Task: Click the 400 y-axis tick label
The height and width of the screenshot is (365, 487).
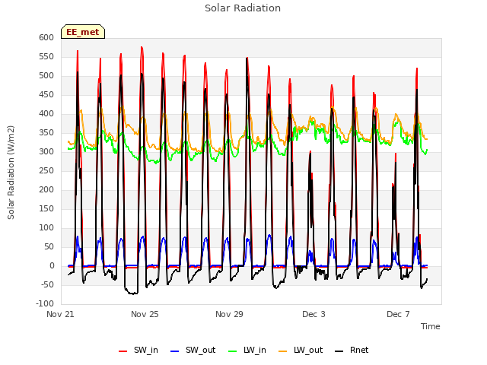Action: [46, 113]
